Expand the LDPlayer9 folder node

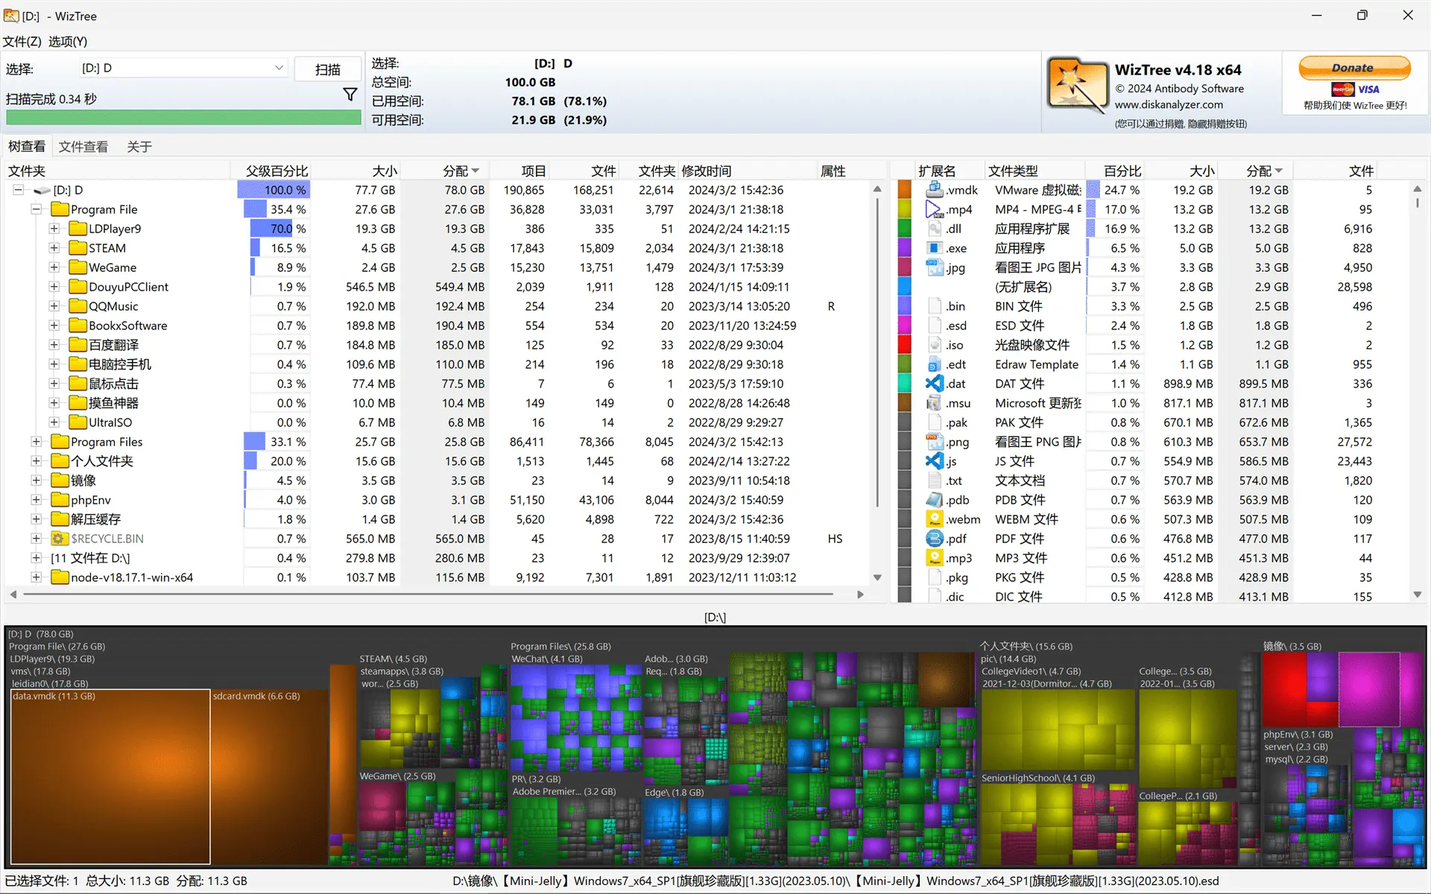coord(54,229)
